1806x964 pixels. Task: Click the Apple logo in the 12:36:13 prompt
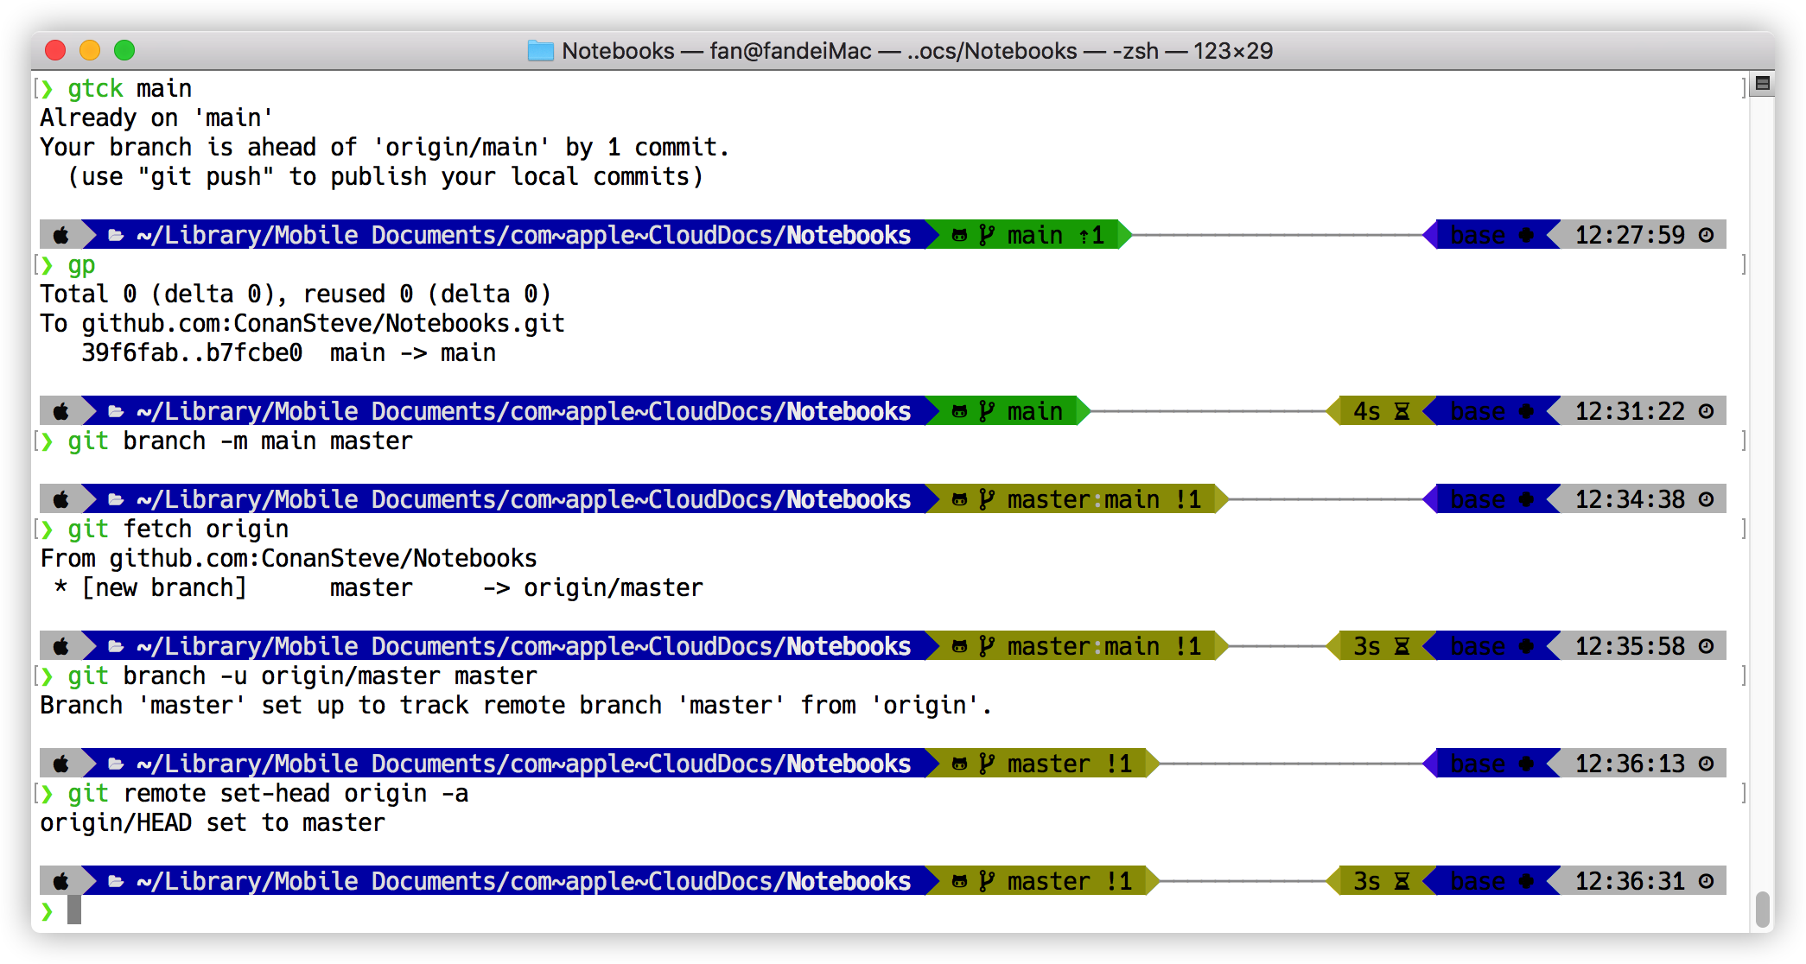click(61, 764)
